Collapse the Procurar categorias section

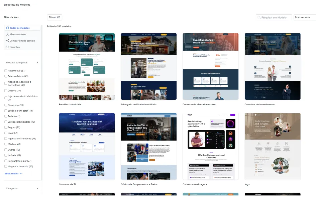37,63
